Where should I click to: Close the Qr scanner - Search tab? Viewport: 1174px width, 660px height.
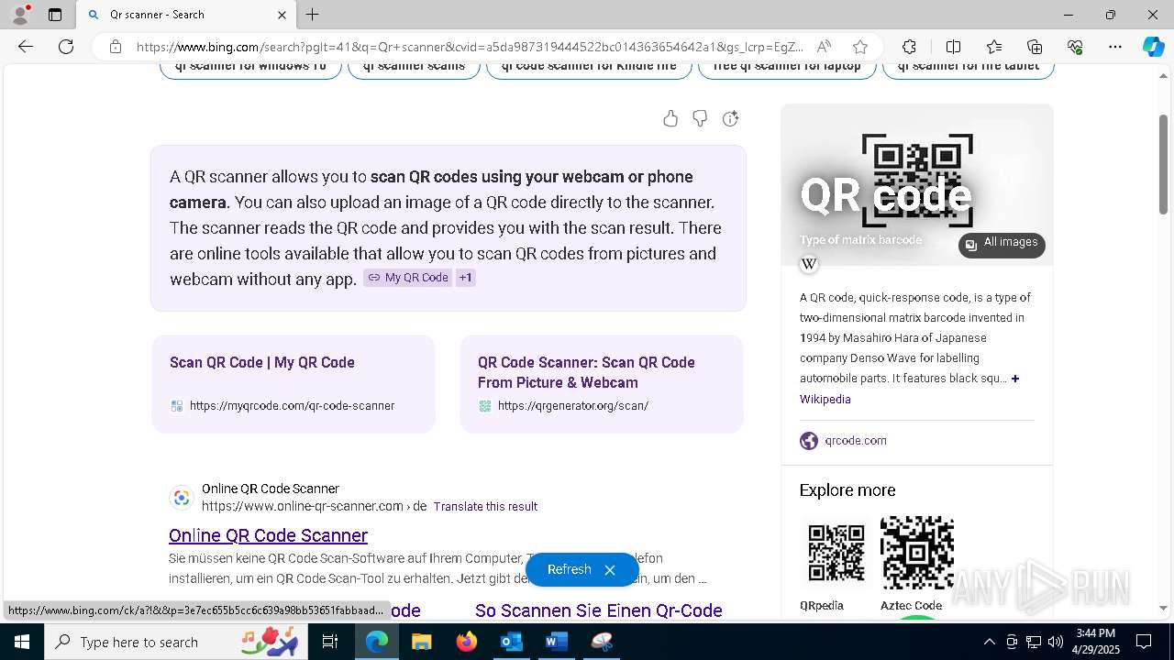tap(282, 15)
